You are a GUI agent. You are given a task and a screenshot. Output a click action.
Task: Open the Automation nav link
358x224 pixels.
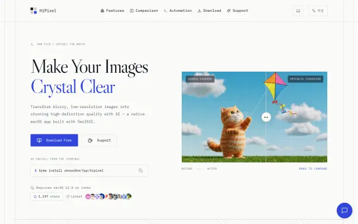pyautogui.click(x=178, y=11)
